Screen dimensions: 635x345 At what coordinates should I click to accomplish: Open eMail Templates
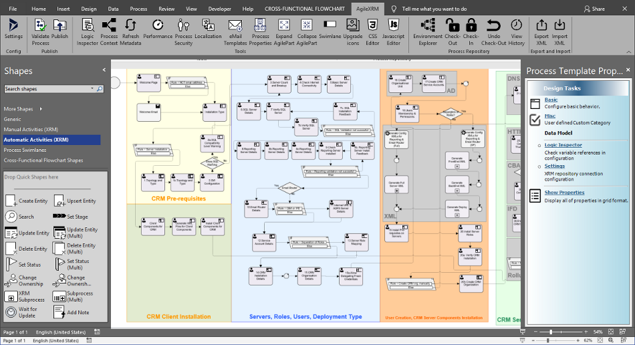pos(235,32)
